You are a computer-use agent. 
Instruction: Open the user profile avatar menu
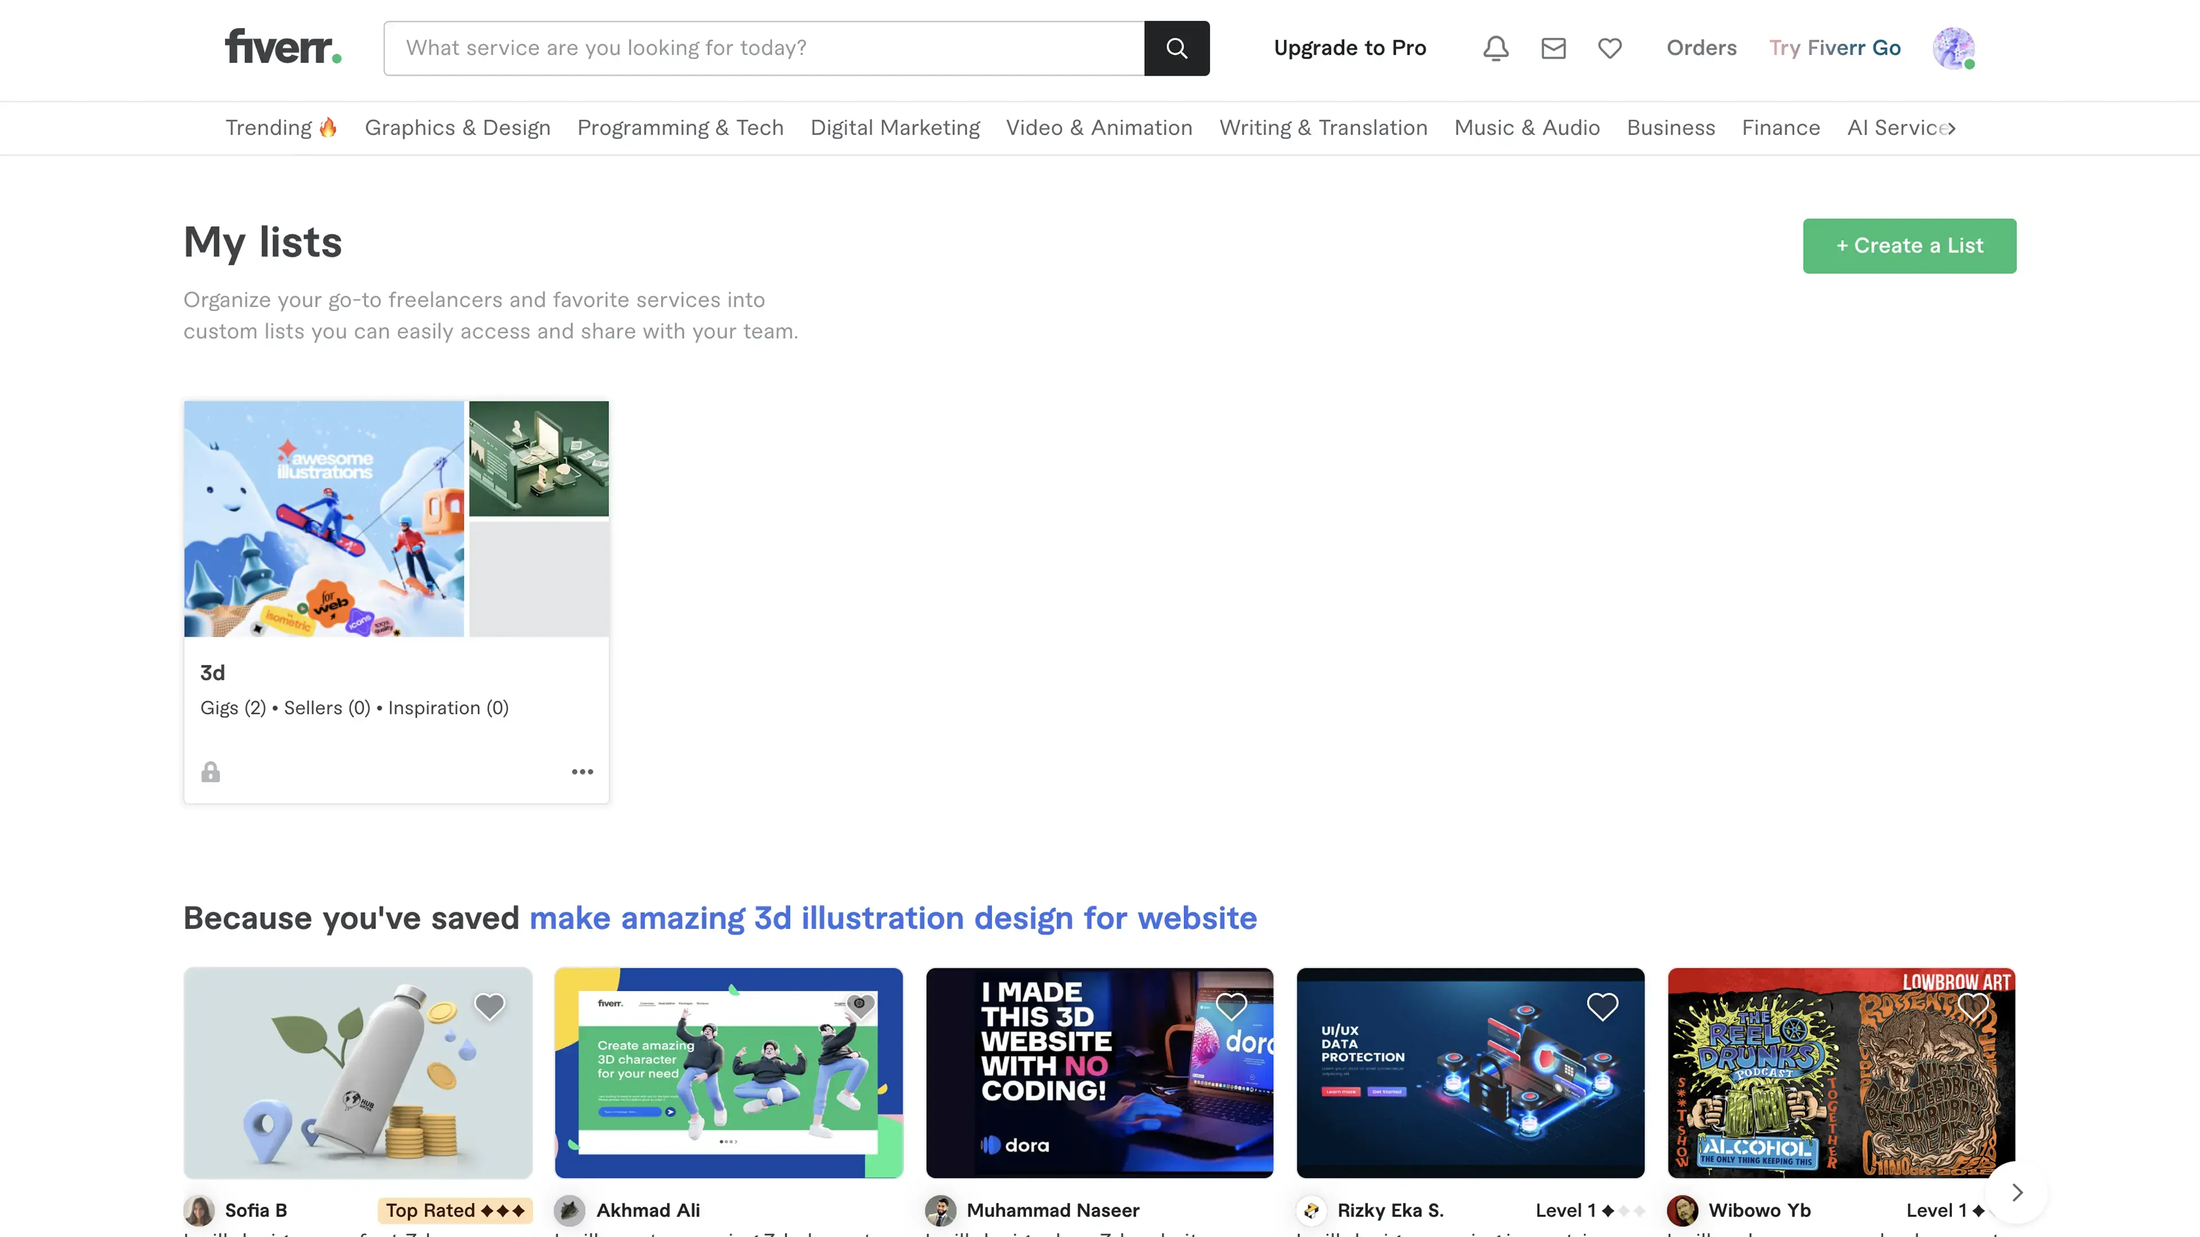[x=1952, y=48]
